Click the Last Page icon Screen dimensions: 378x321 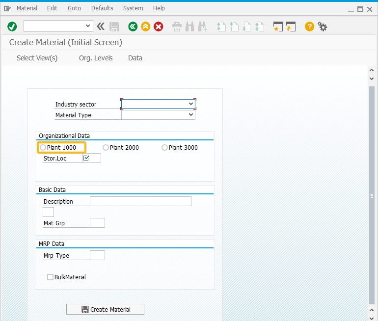click(x=260, y=27)
